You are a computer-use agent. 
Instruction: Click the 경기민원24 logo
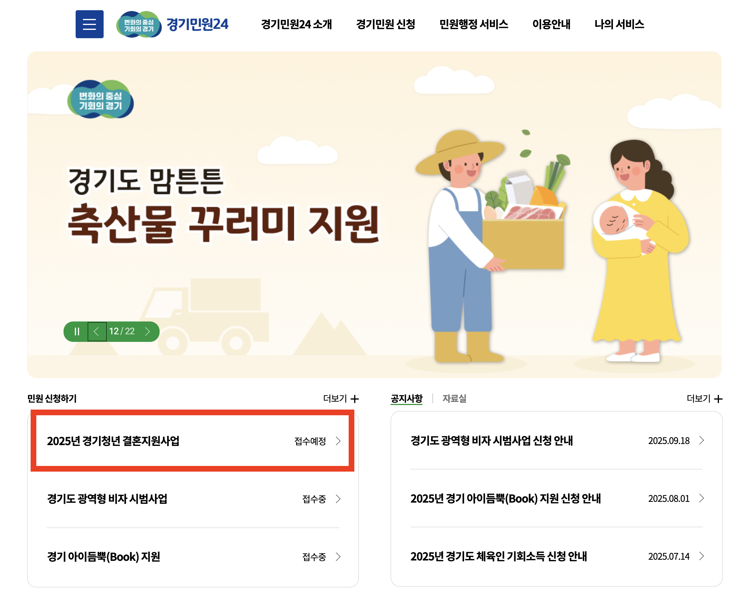pos(172,24)
